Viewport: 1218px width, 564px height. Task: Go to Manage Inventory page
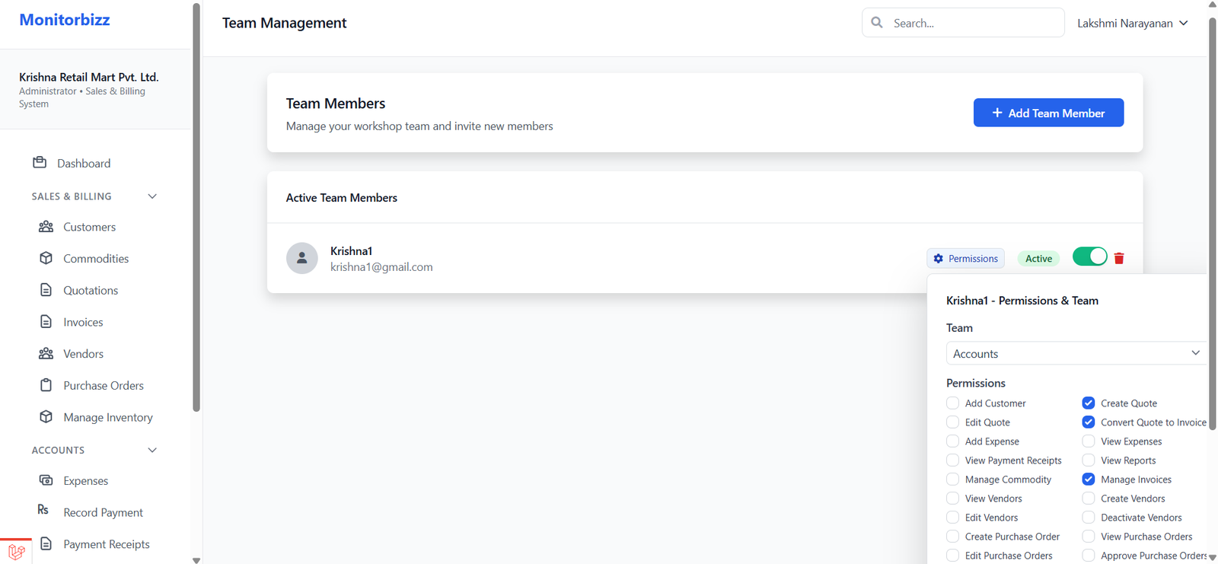(107, 417)
